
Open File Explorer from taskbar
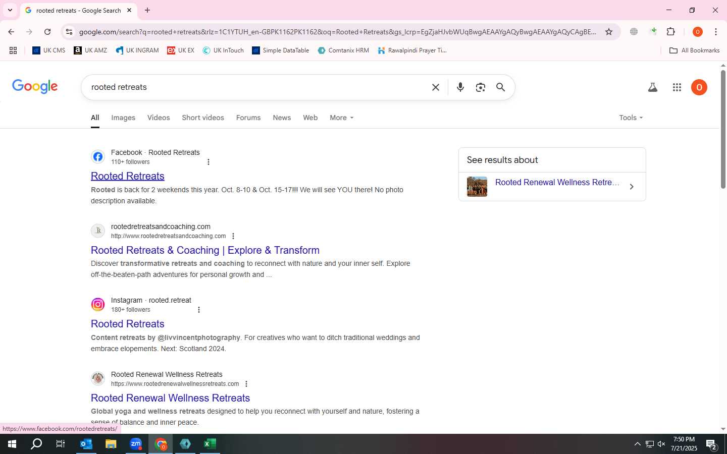click(111, 444)
